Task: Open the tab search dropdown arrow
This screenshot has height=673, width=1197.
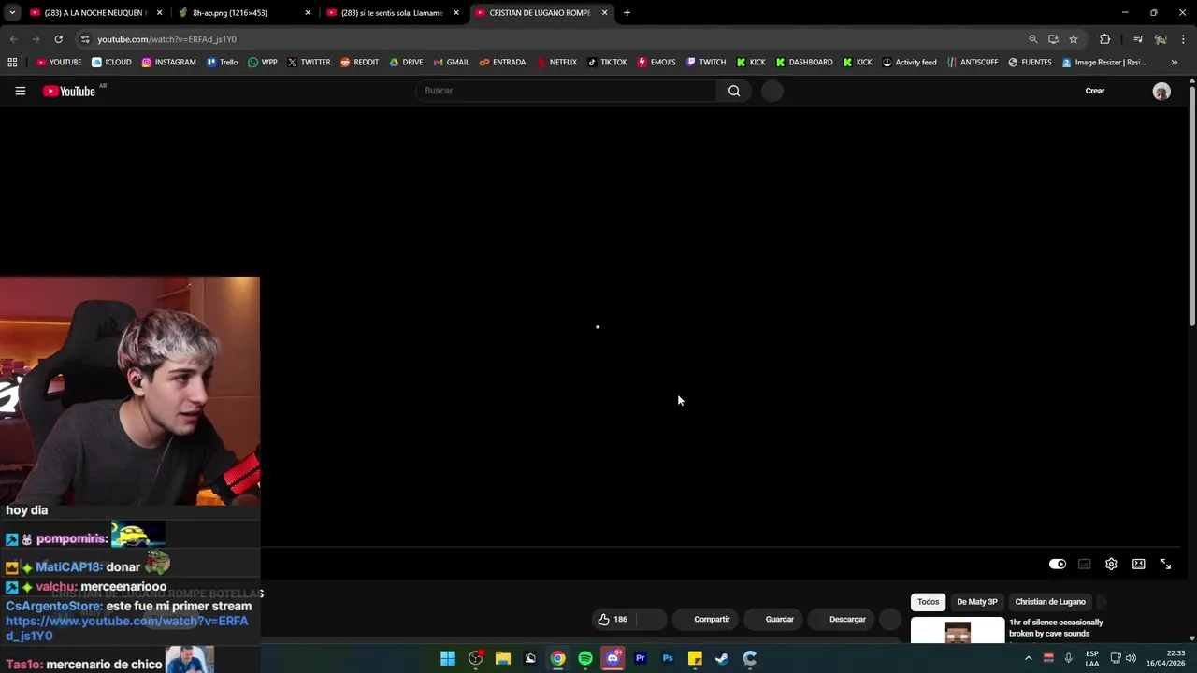Action: 12,12
